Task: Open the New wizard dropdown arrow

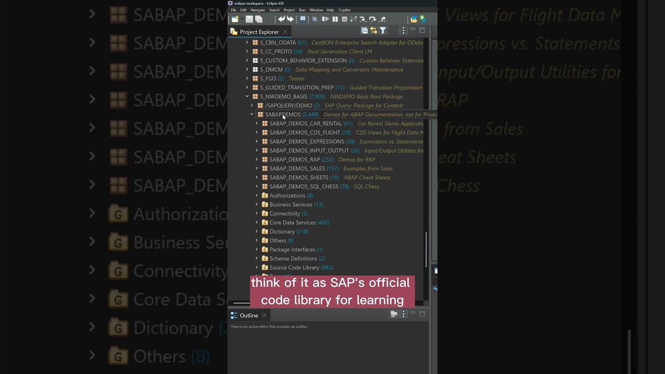Action: (x=242, y=19)
